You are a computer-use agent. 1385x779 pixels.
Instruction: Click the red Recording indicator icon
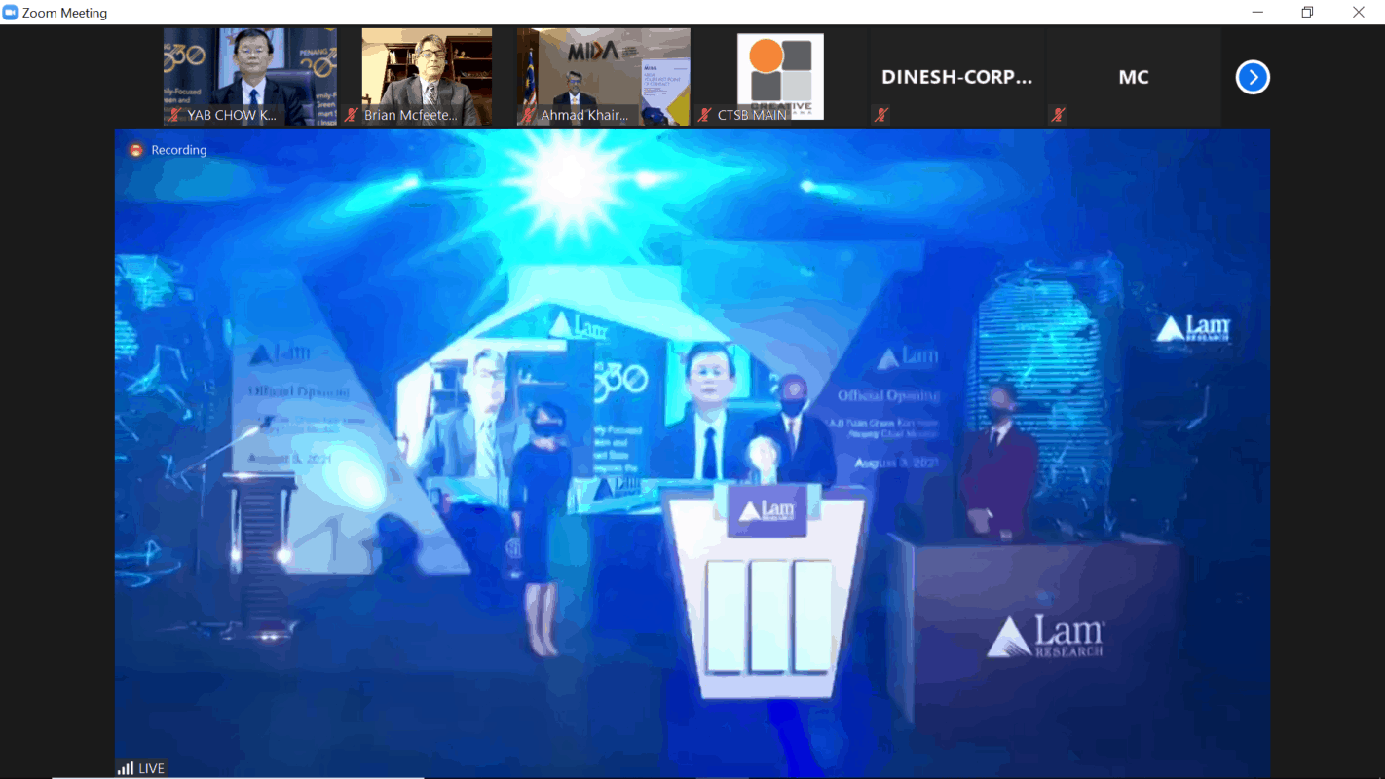point(136,150)
